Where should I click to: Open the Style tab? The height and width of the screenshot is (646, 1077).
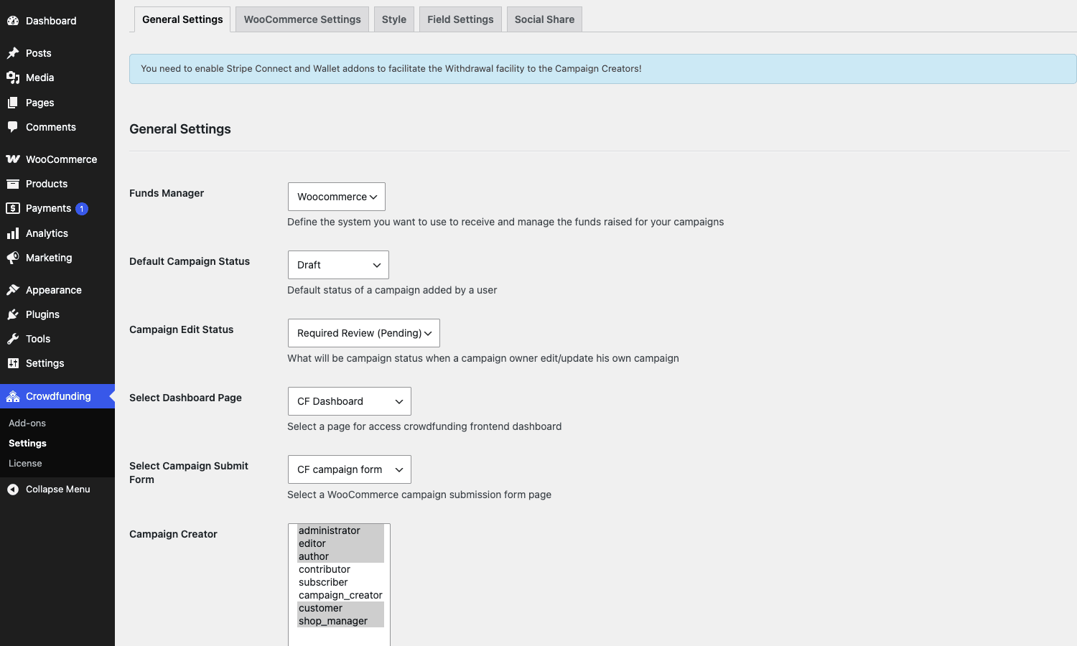394,19
